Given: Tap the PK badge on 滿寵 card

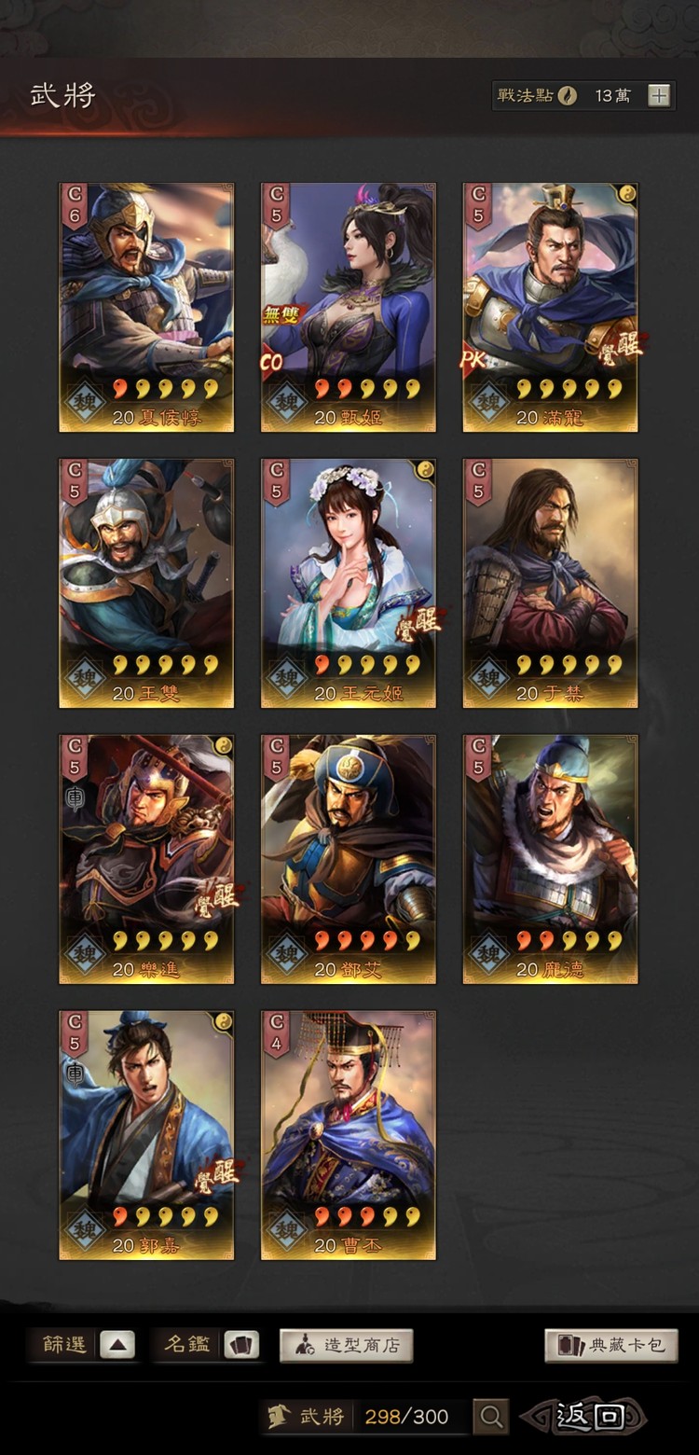Looking at the screenshot, I should [x=474, y=360].
